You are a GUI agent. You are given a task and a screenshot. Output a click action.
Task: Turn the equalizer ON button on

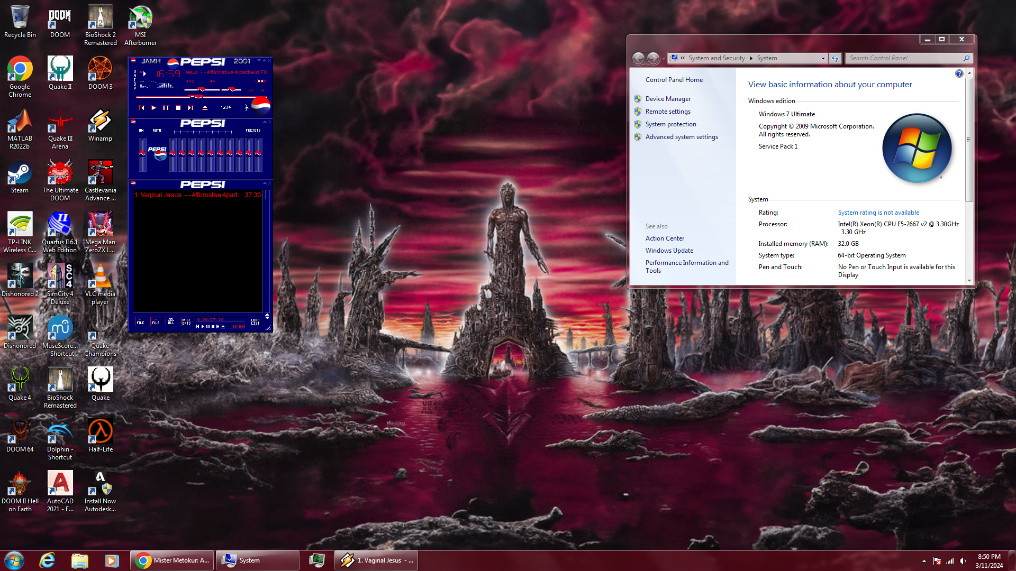(x=141, y=130)
